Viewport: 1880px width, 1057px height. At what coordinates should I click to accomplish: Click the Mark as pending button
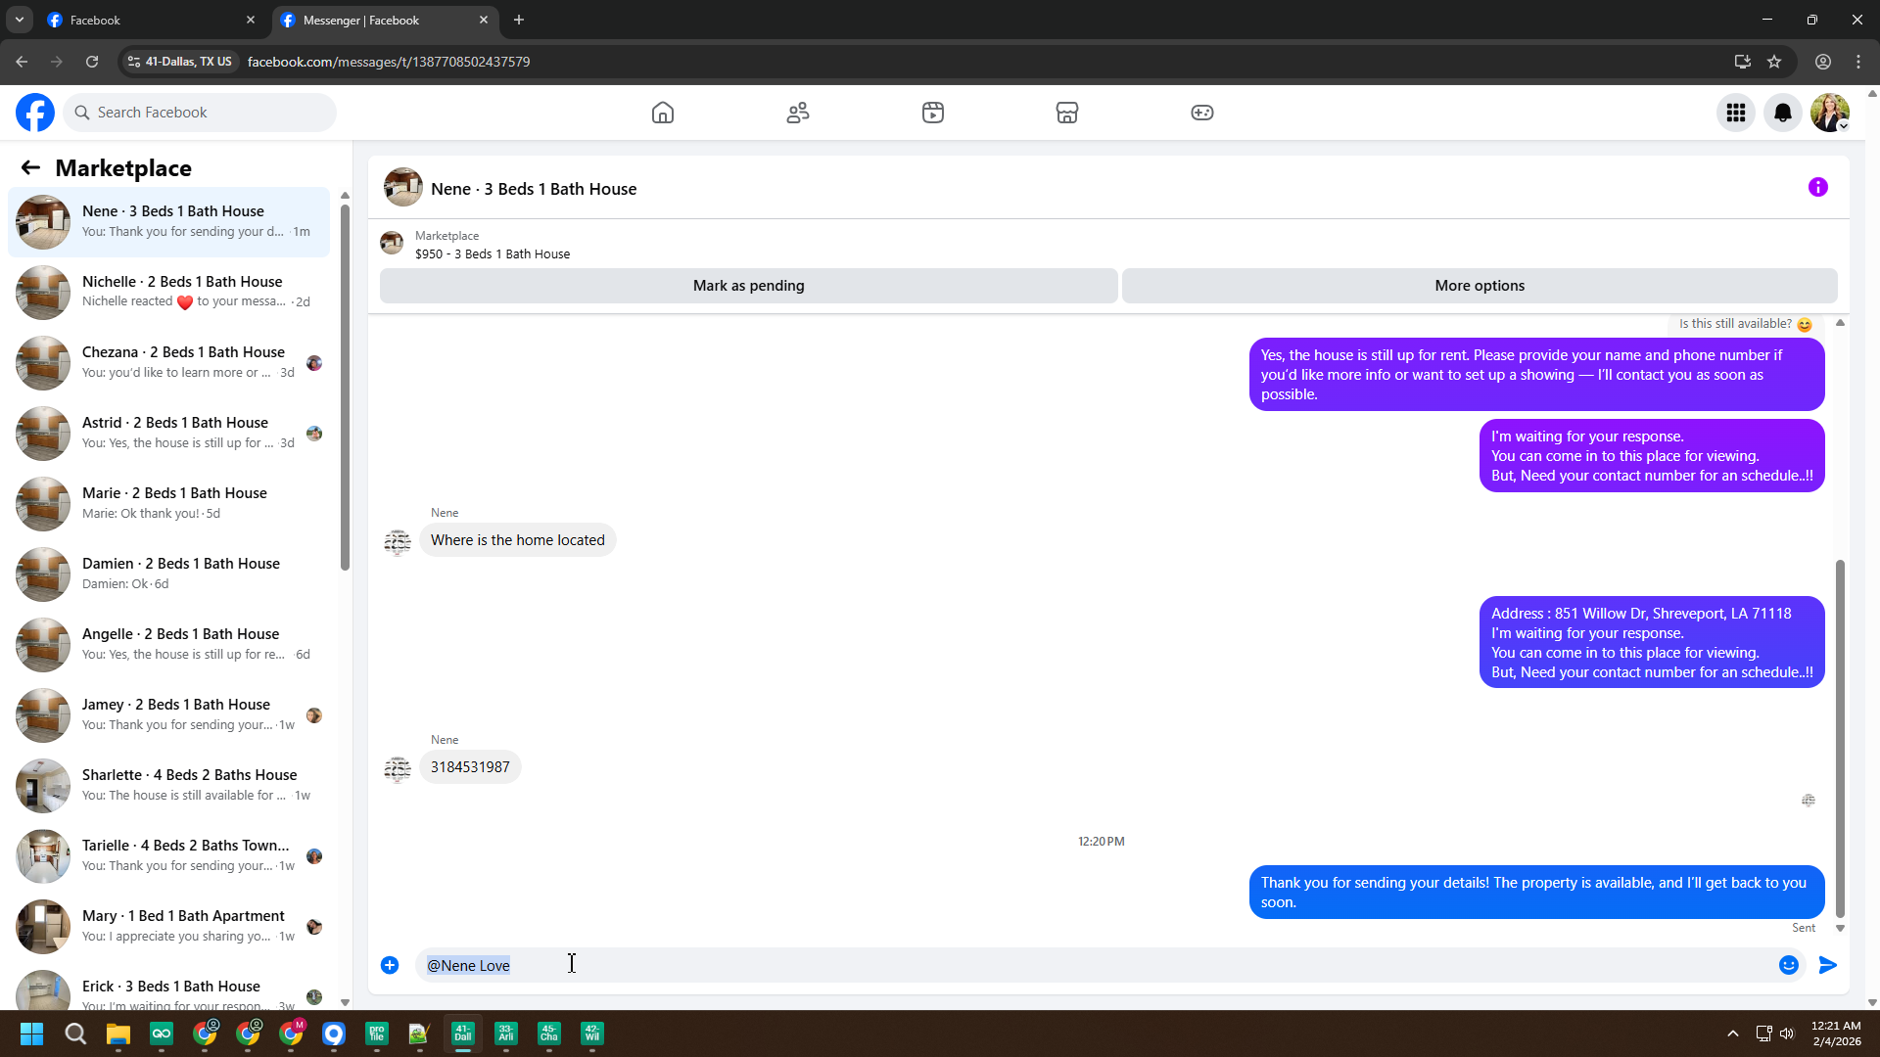click(x=748, y=286)
